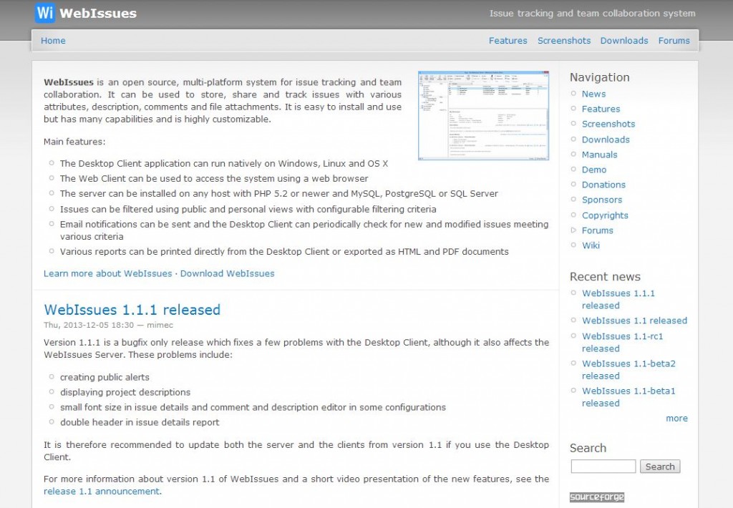Open recent news WebIssues 1.1 released
The height and width of the screenshot is (508, 733).
634,321
